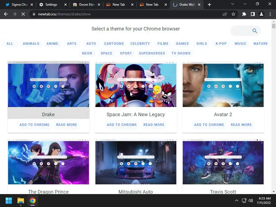Open Chrome's three-dot menu
The image size is (276, 207).
point(270,14)
